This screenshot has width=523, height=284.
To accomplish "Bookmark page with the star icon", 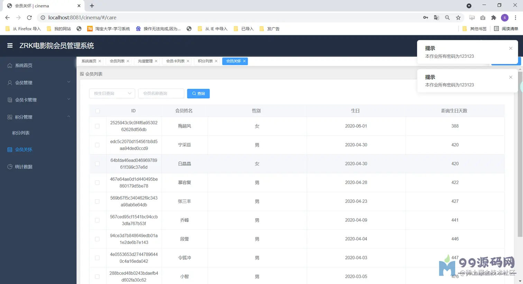I will pyautogui.click(x=458, y=18).
